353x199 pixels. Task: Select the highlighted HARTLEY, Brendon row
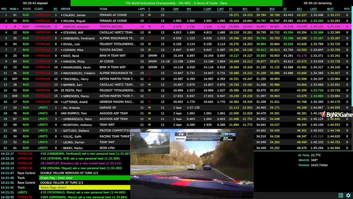[176, 27]
